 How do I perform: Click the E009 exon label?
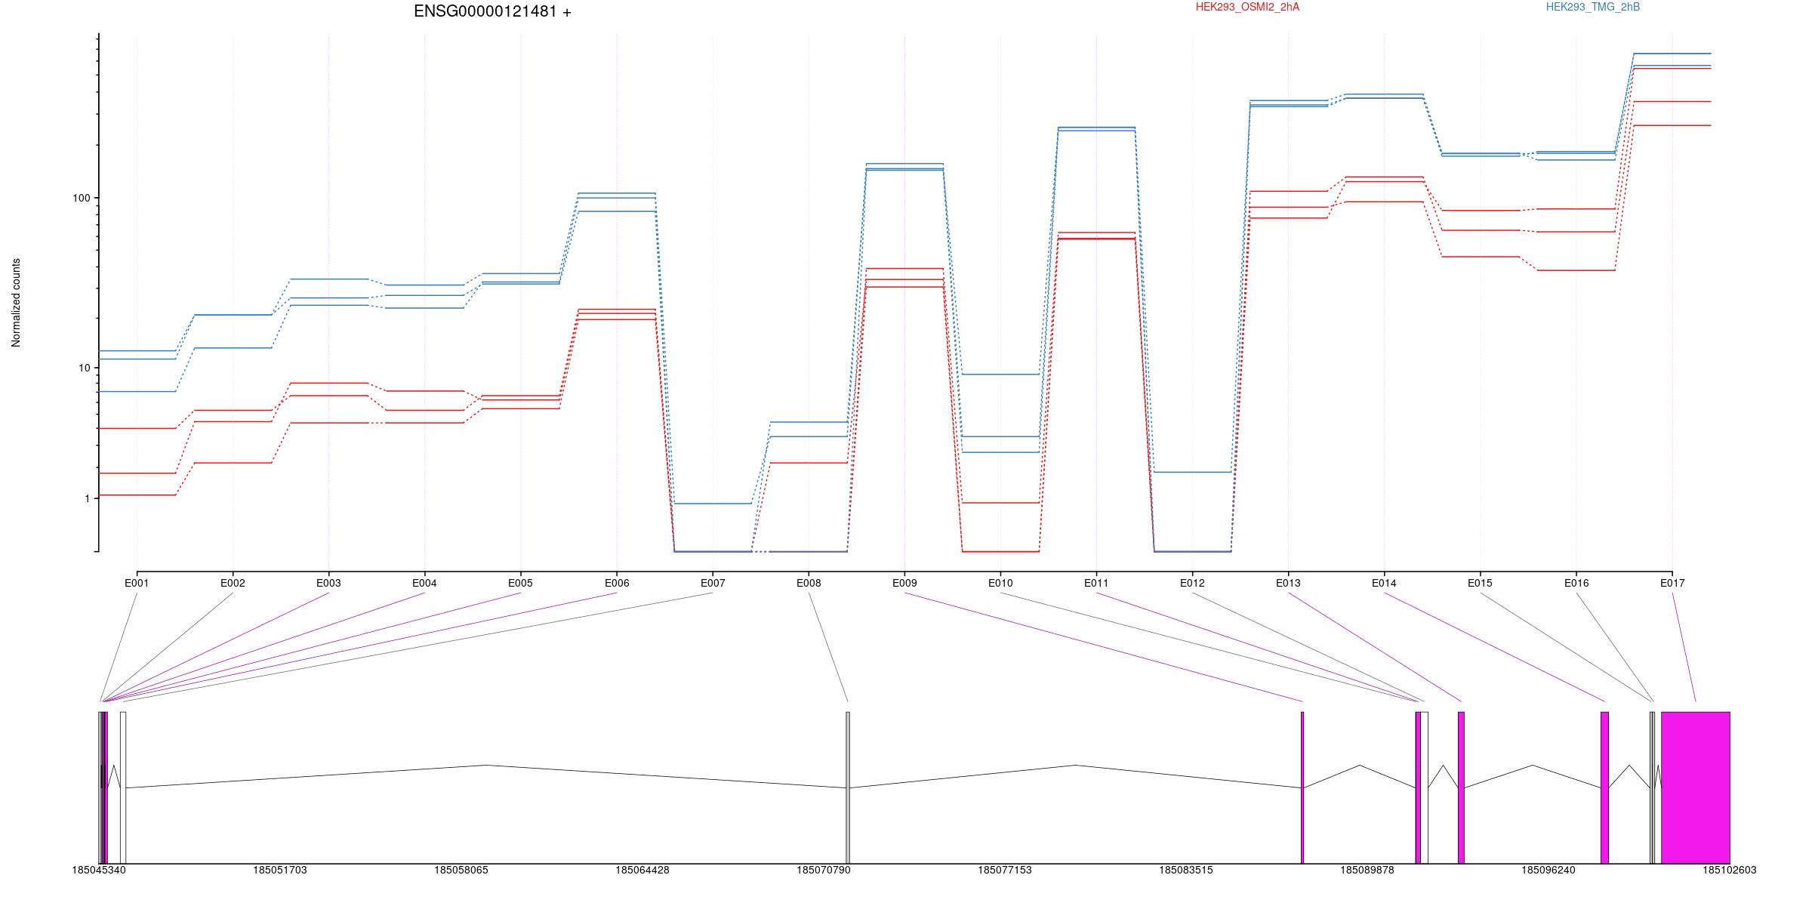pos(904,583)
